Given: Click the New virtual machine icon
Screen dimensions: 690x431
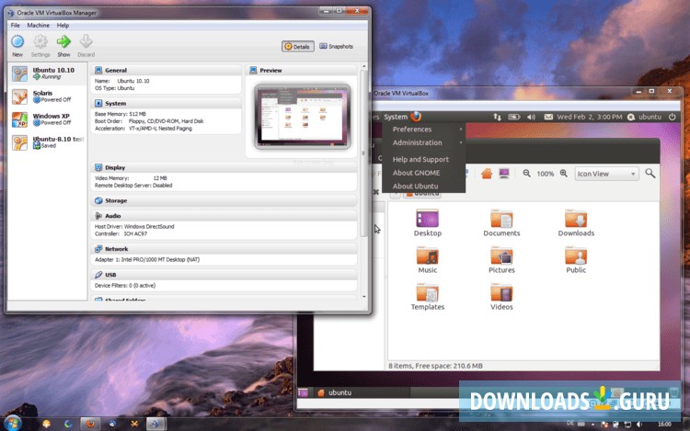Looking at the screenshot, I should 17,42.
